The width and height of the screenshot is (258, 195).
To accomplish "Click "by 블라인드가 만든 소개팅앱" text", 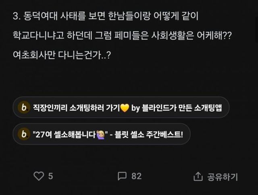I will (x=177, y=108).
